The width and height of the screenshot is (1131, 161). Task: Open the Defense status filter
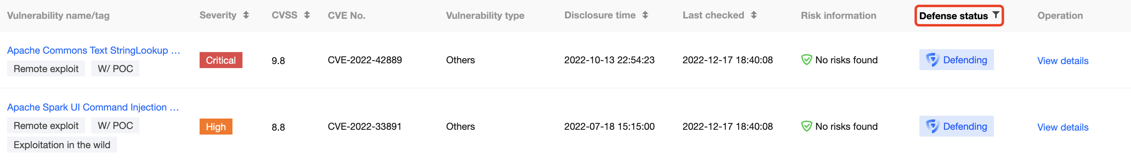[995, 15]
